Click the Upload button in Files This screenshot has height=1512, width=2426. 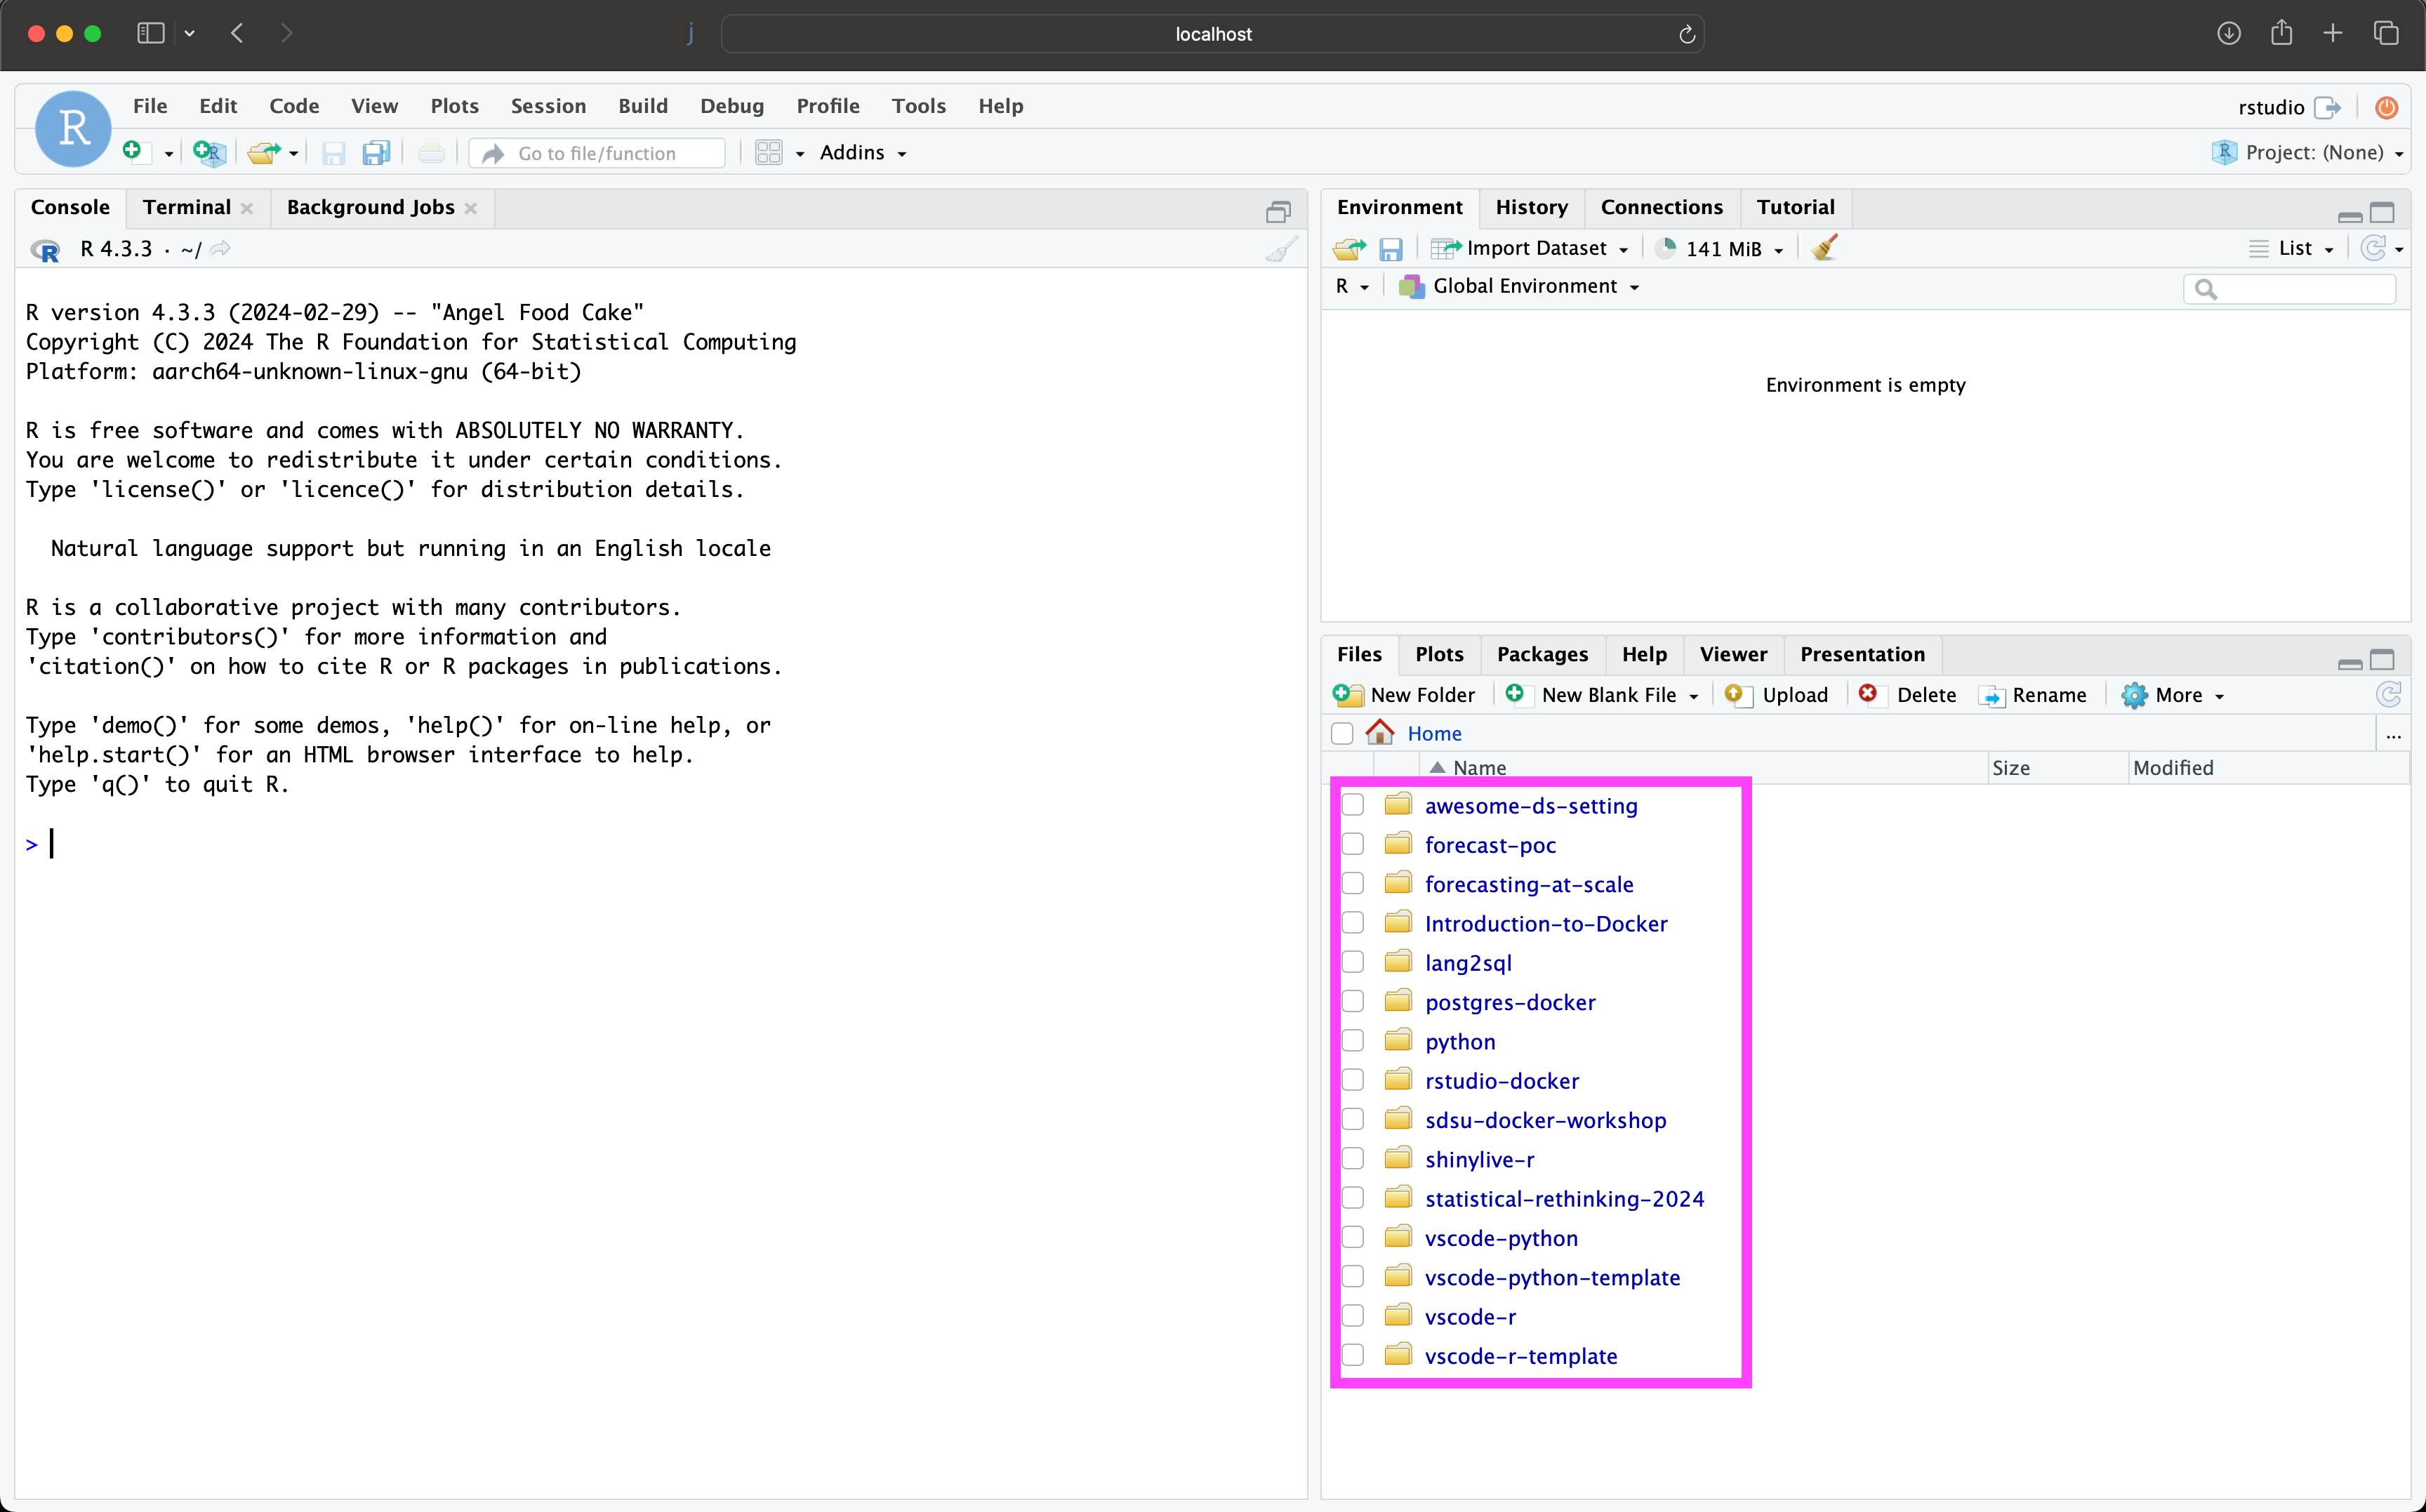(1776, 695)
